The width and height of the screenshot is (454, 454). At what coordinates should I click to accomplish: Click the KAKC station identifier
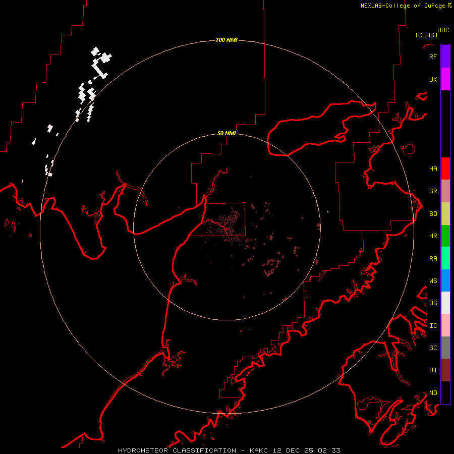(x=259, y=450)
